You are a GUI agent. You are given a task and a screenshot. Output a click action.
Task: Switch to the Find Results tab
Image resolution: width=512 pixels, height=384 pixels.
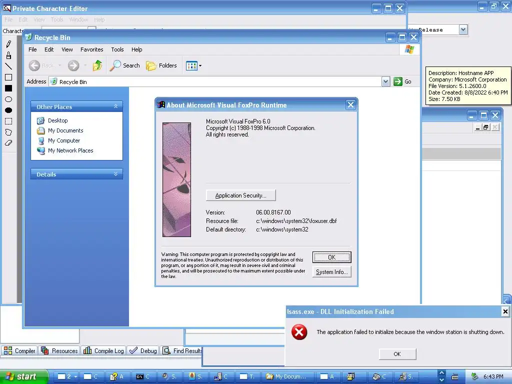(182, 350)
